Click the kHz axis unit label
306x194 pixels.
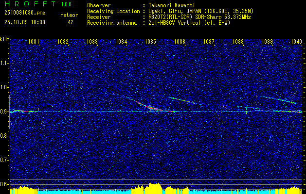[x=4, y=39]
